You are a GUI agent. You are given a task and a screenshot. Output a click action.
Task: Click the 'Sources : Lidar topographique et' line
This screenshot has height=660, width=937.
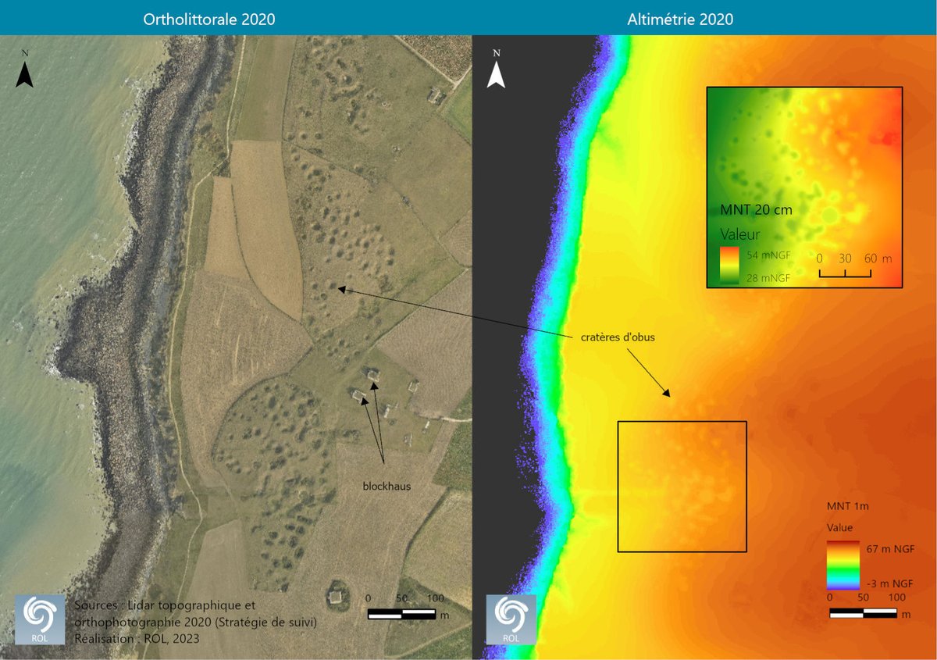tap(165, 605)
